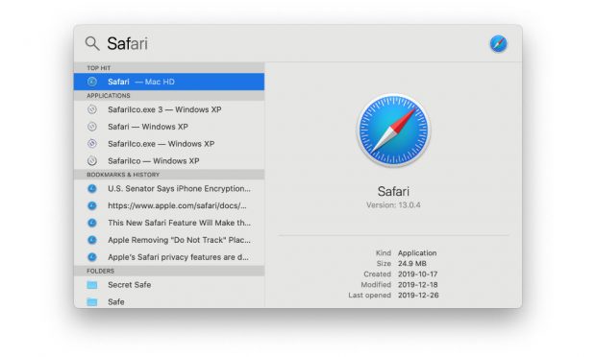596x357 pixels.
Task: Click icon next to SafariIco — Windows XP
Action: (x=92, y=161)
